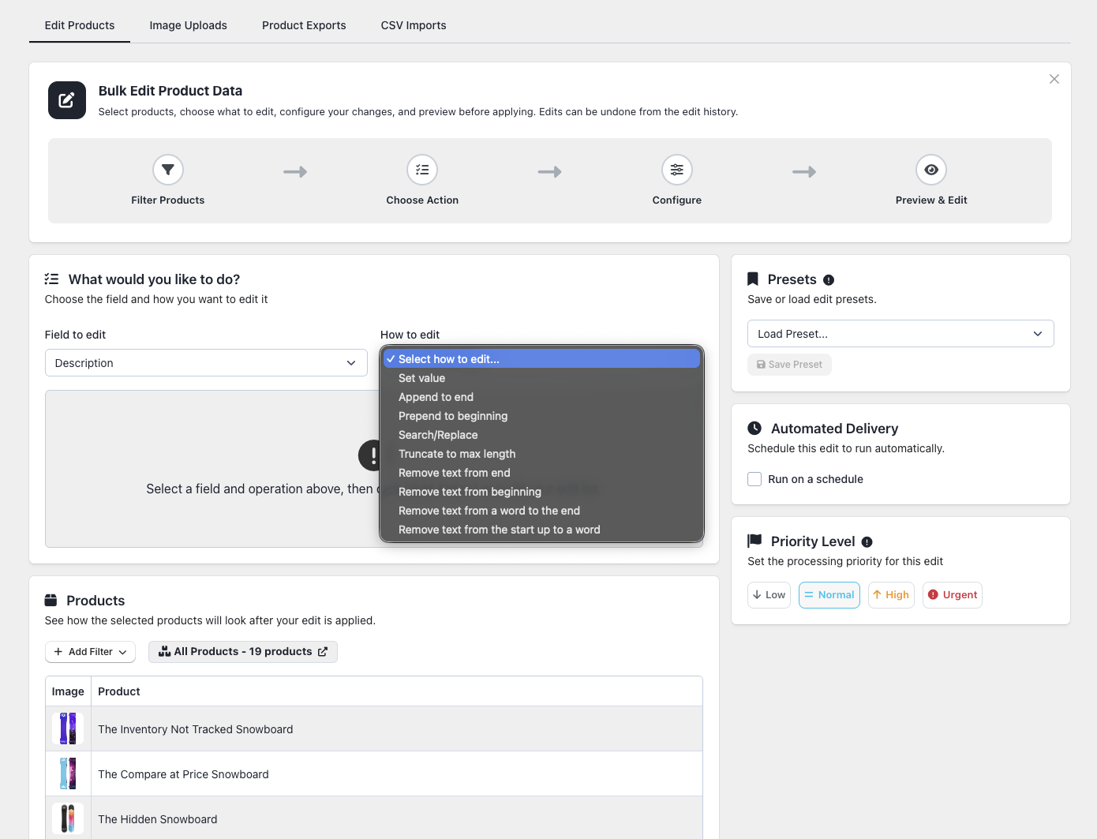Viewport: 1097px width, 839px height.
Task: Set priority to Low
Action: [x=769, y=595]
